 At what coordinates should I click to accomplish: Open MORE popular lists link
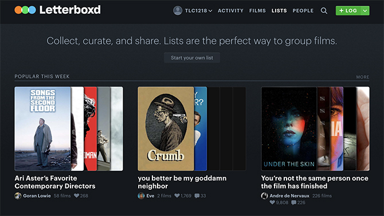(x=363, y=77)
